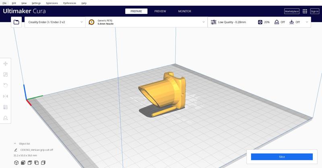
Task: Switch to front view camera icon
Action: point(23,163)
